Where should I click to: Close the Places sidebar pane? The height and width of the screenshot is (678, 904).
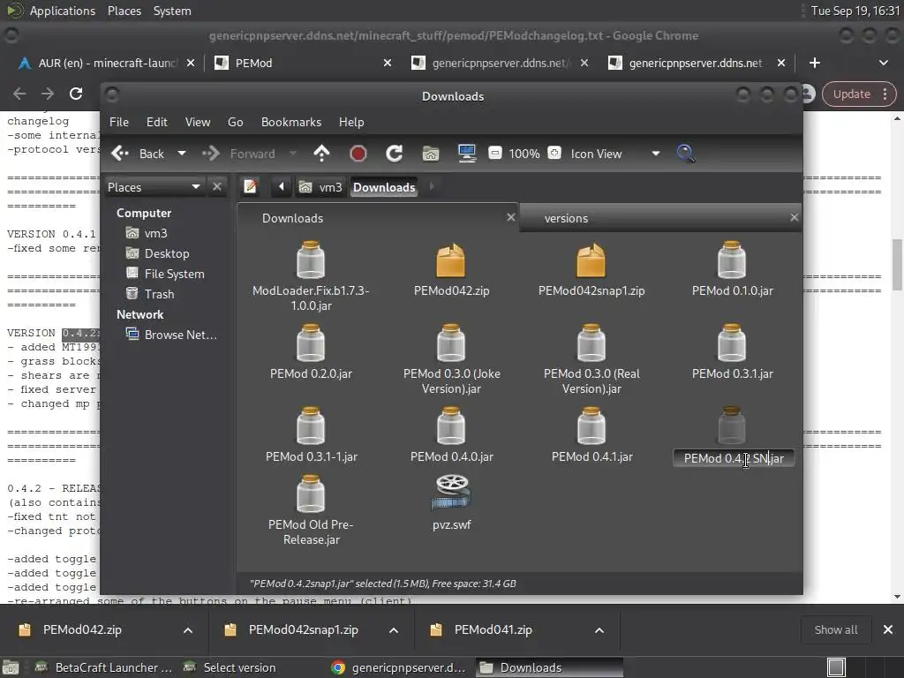[217, 187]
